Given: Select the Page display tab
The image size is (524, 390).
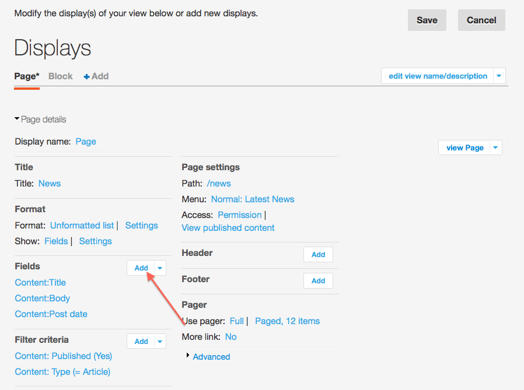Looking at the screenshot, I should (26, 76).
